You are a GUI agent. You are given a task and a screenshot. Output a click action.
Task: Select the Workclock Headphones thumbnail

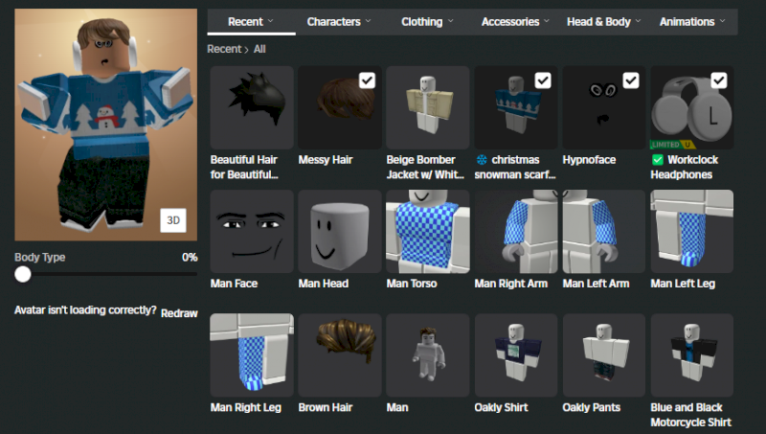click(x=691, y=107)
